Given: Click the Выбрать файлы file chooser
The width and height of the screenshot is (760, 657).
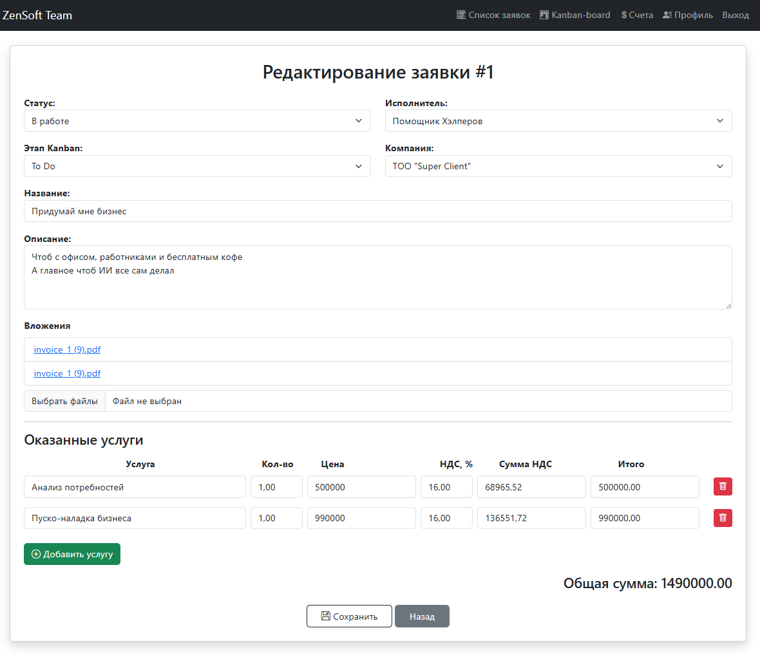Looking at the screenshot, I should click(x=65, y=401).
